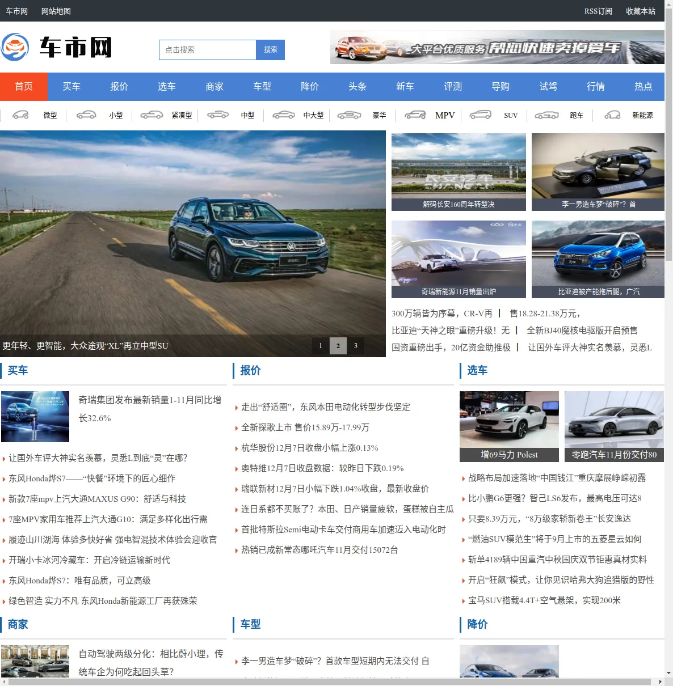673x686 pixels.
Task: Open the 车型 section heading
Action: 250,625
